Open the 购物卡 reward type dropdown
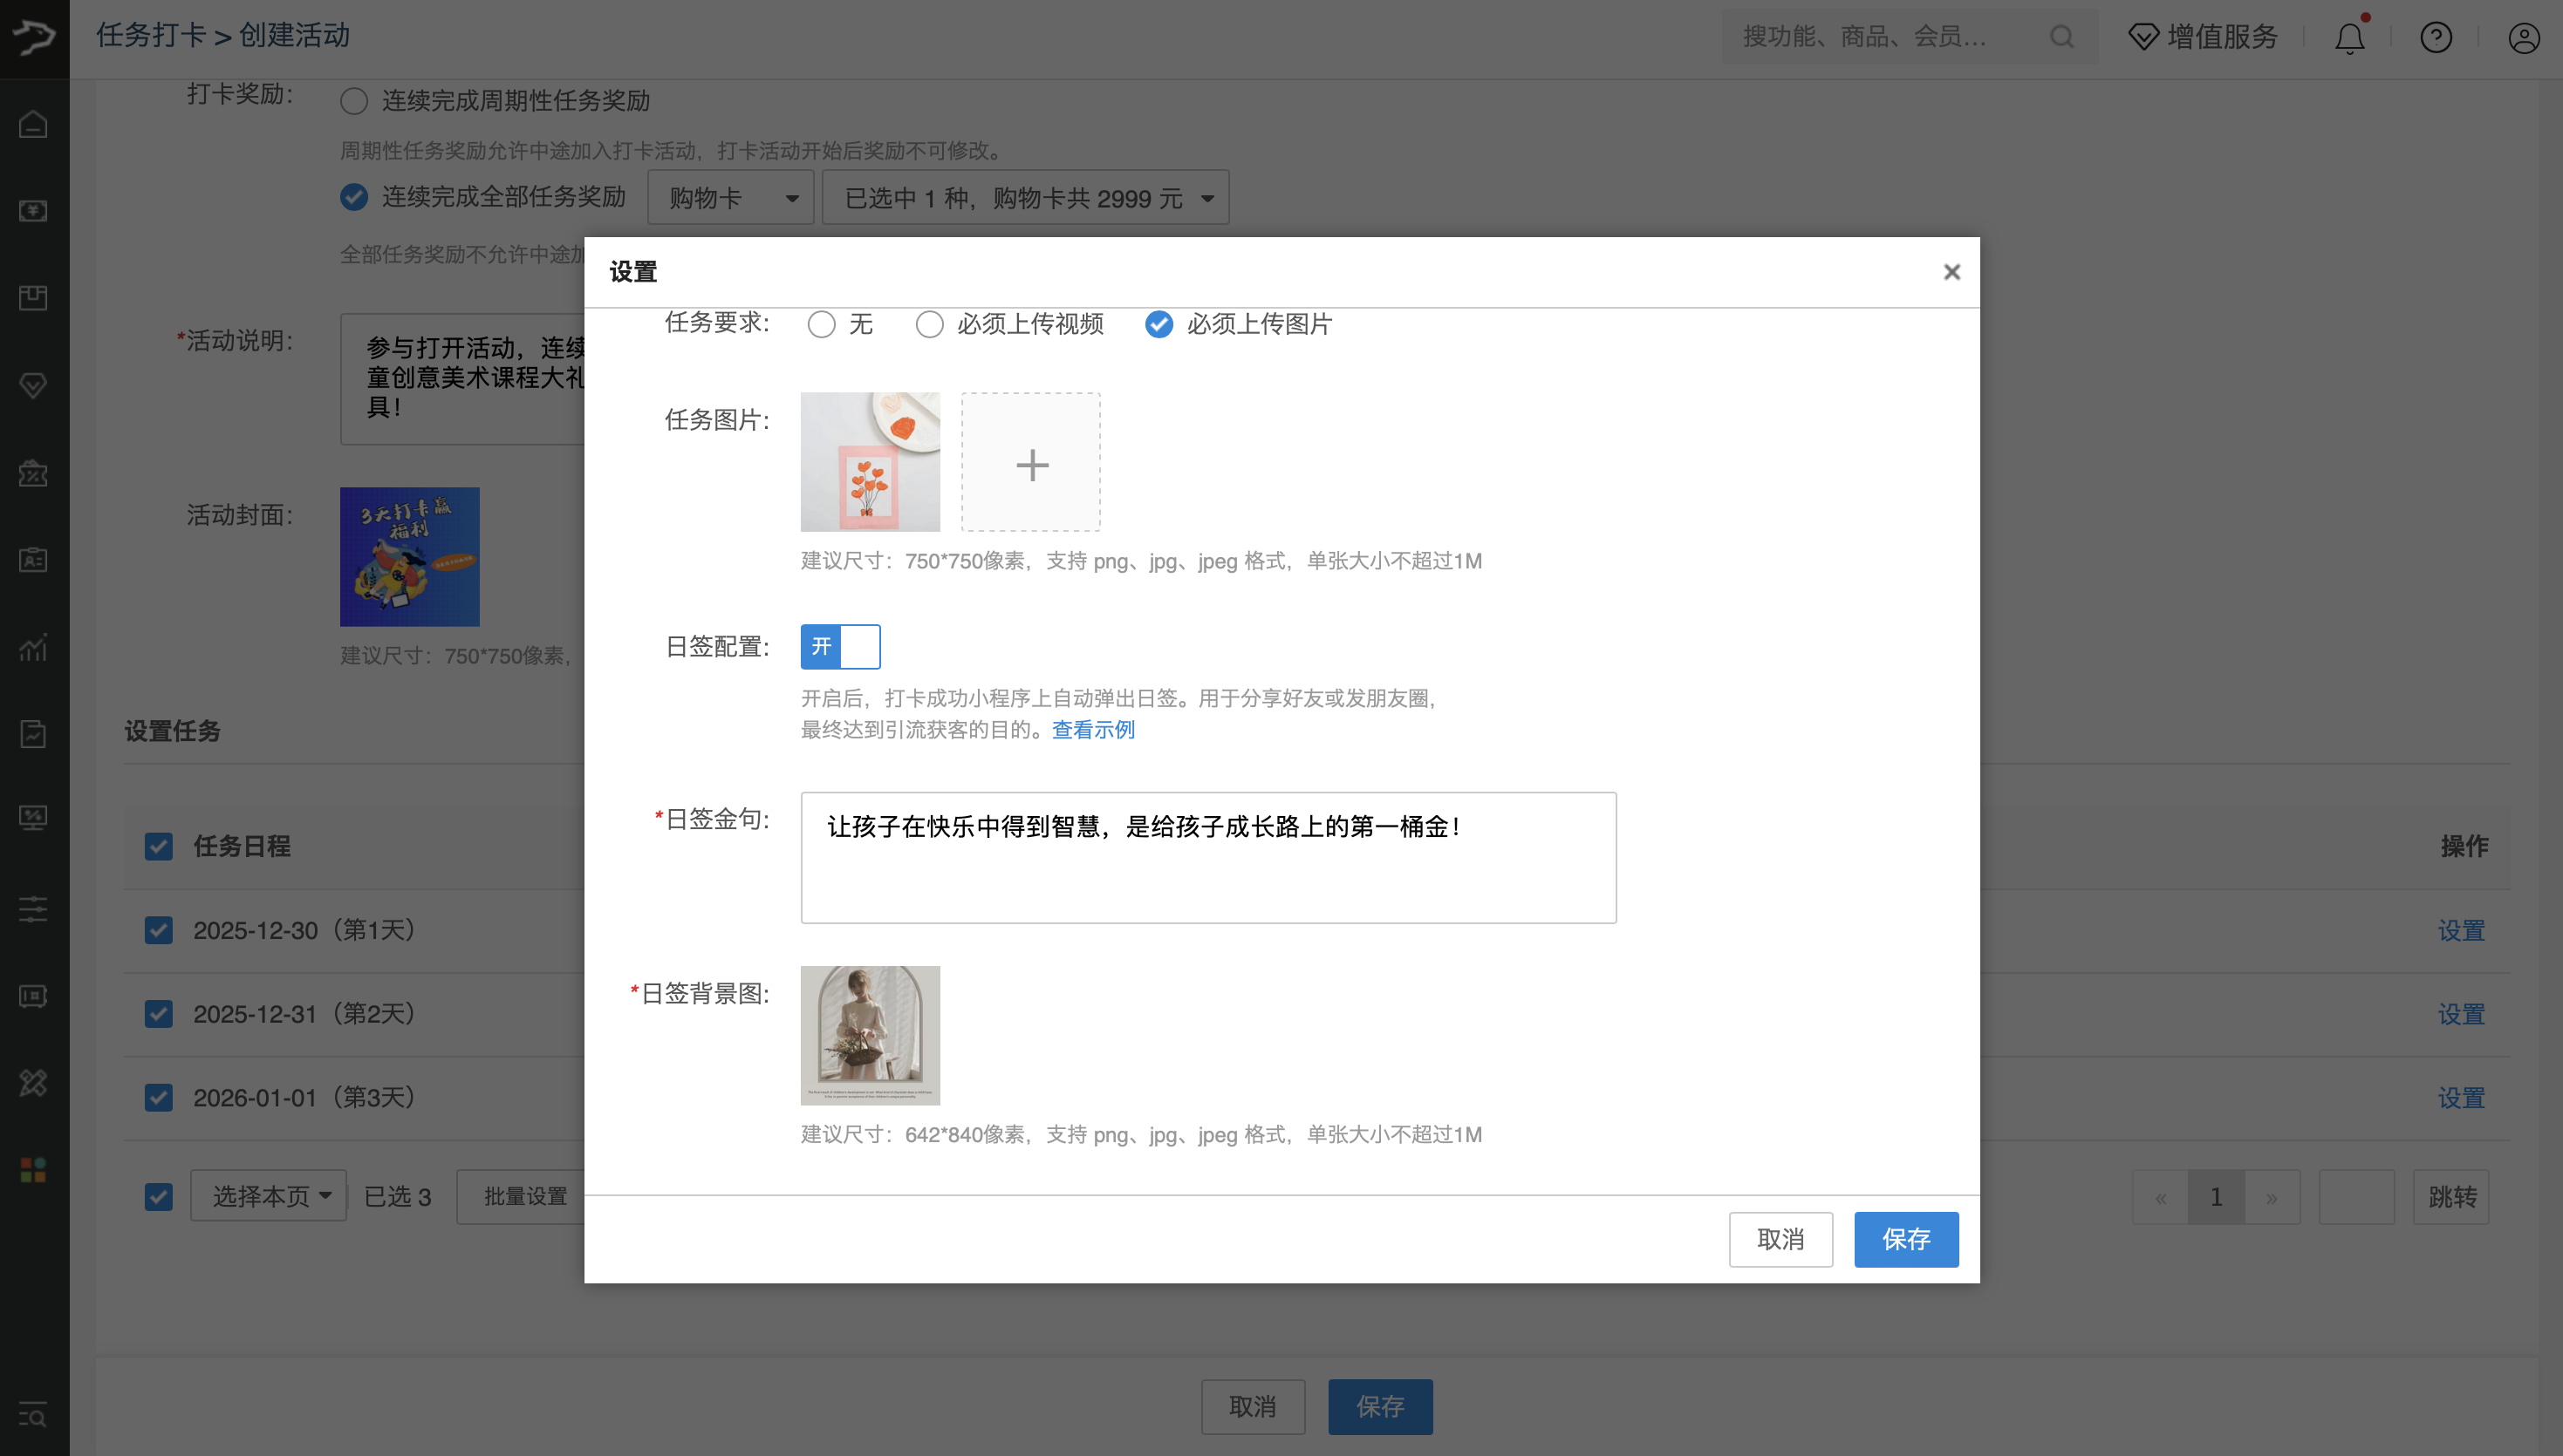 [731, 197]
